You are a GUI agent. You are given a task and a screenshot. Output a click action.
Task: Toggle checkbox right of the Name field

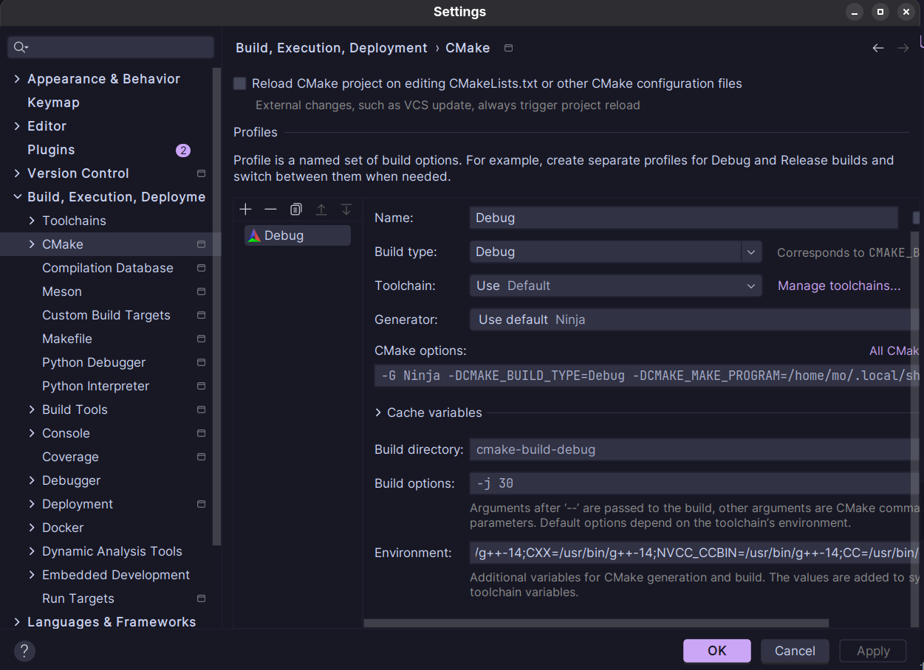pos(917,218)
